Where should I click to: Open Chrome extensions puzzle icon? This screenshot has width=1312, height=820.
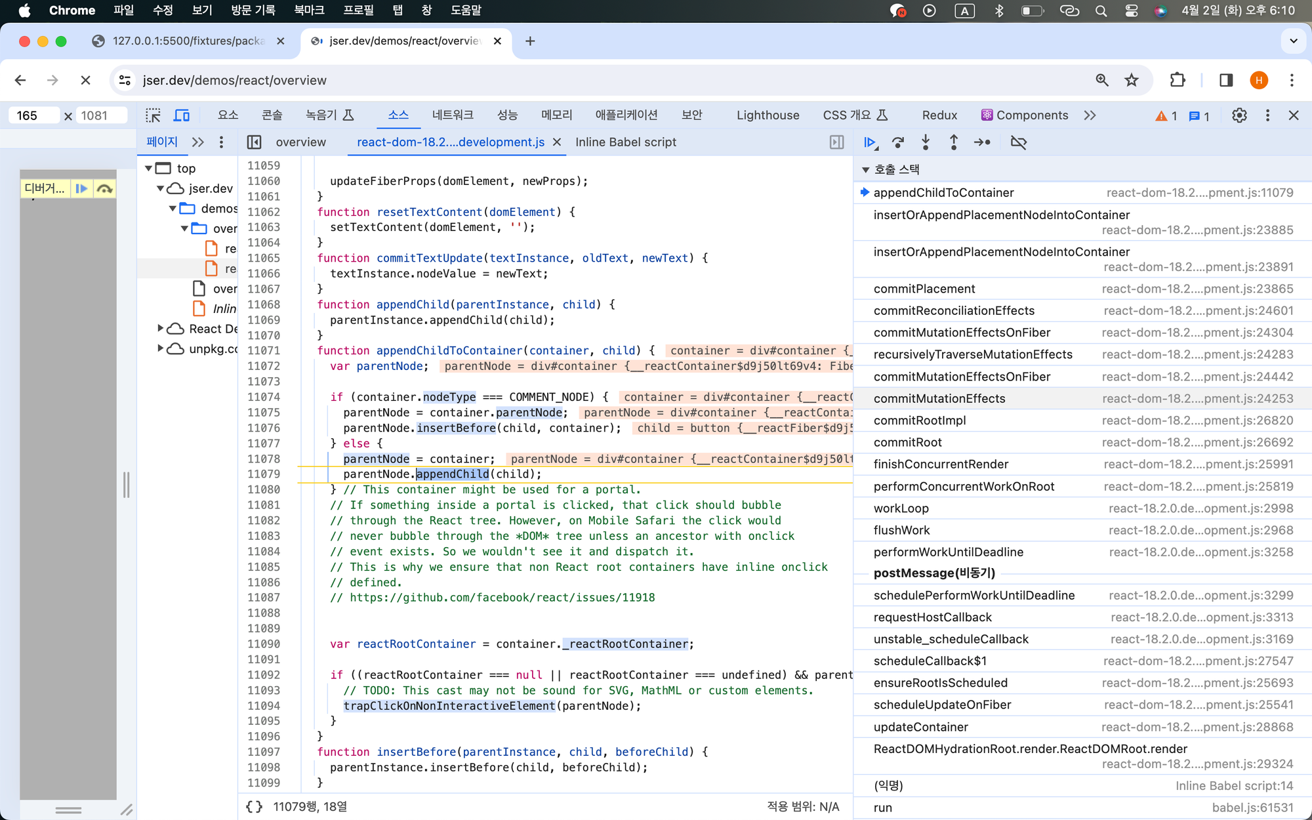point(1178,80)
